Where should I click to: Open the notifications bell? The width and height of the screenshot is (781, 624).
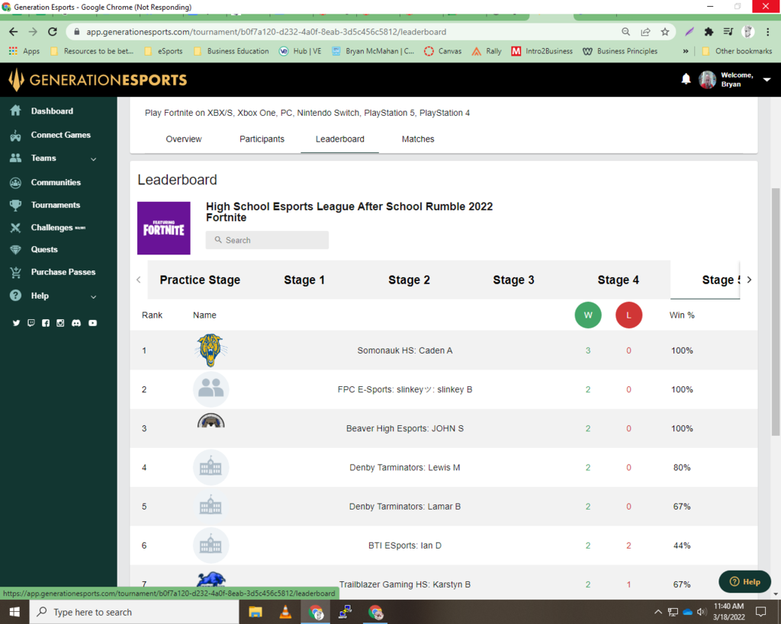coord(686,79)
